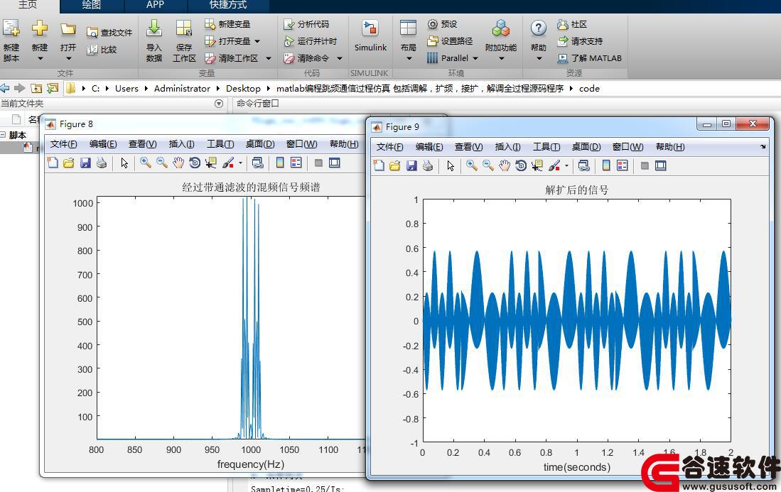Click Insert Colorbar icon in Figure 9
This screenshot has height=492, width=781.
(606, 165)
